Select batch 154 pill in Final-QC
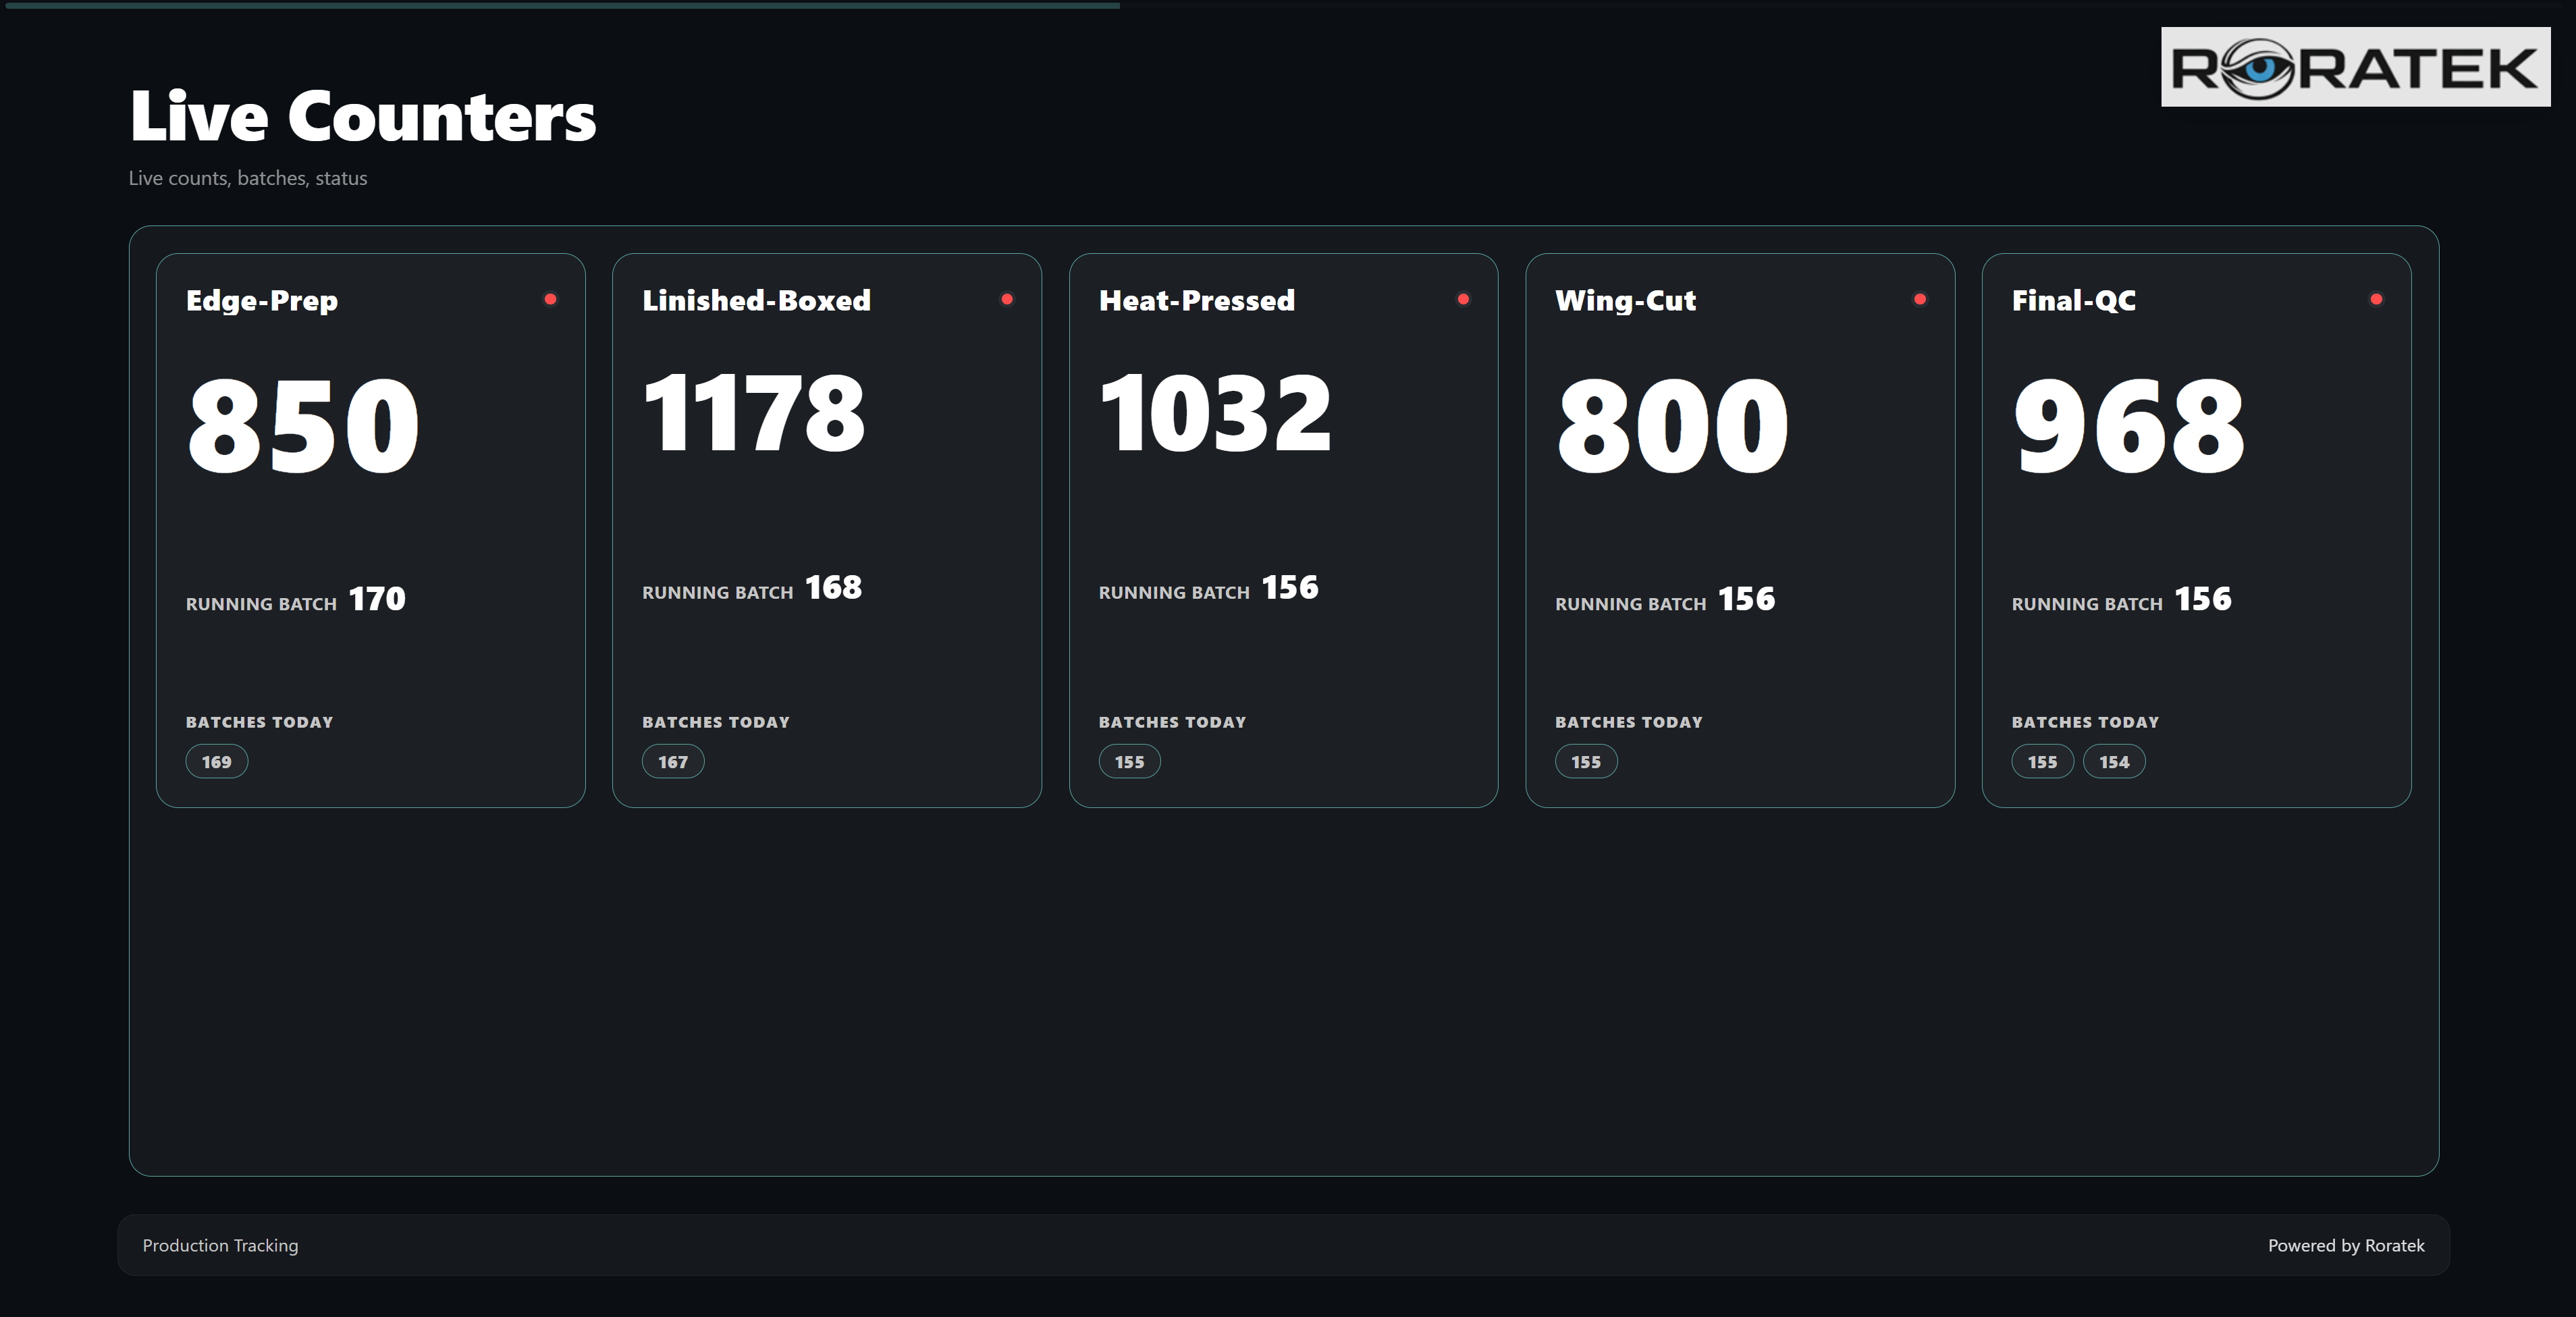 (2114, 762)
